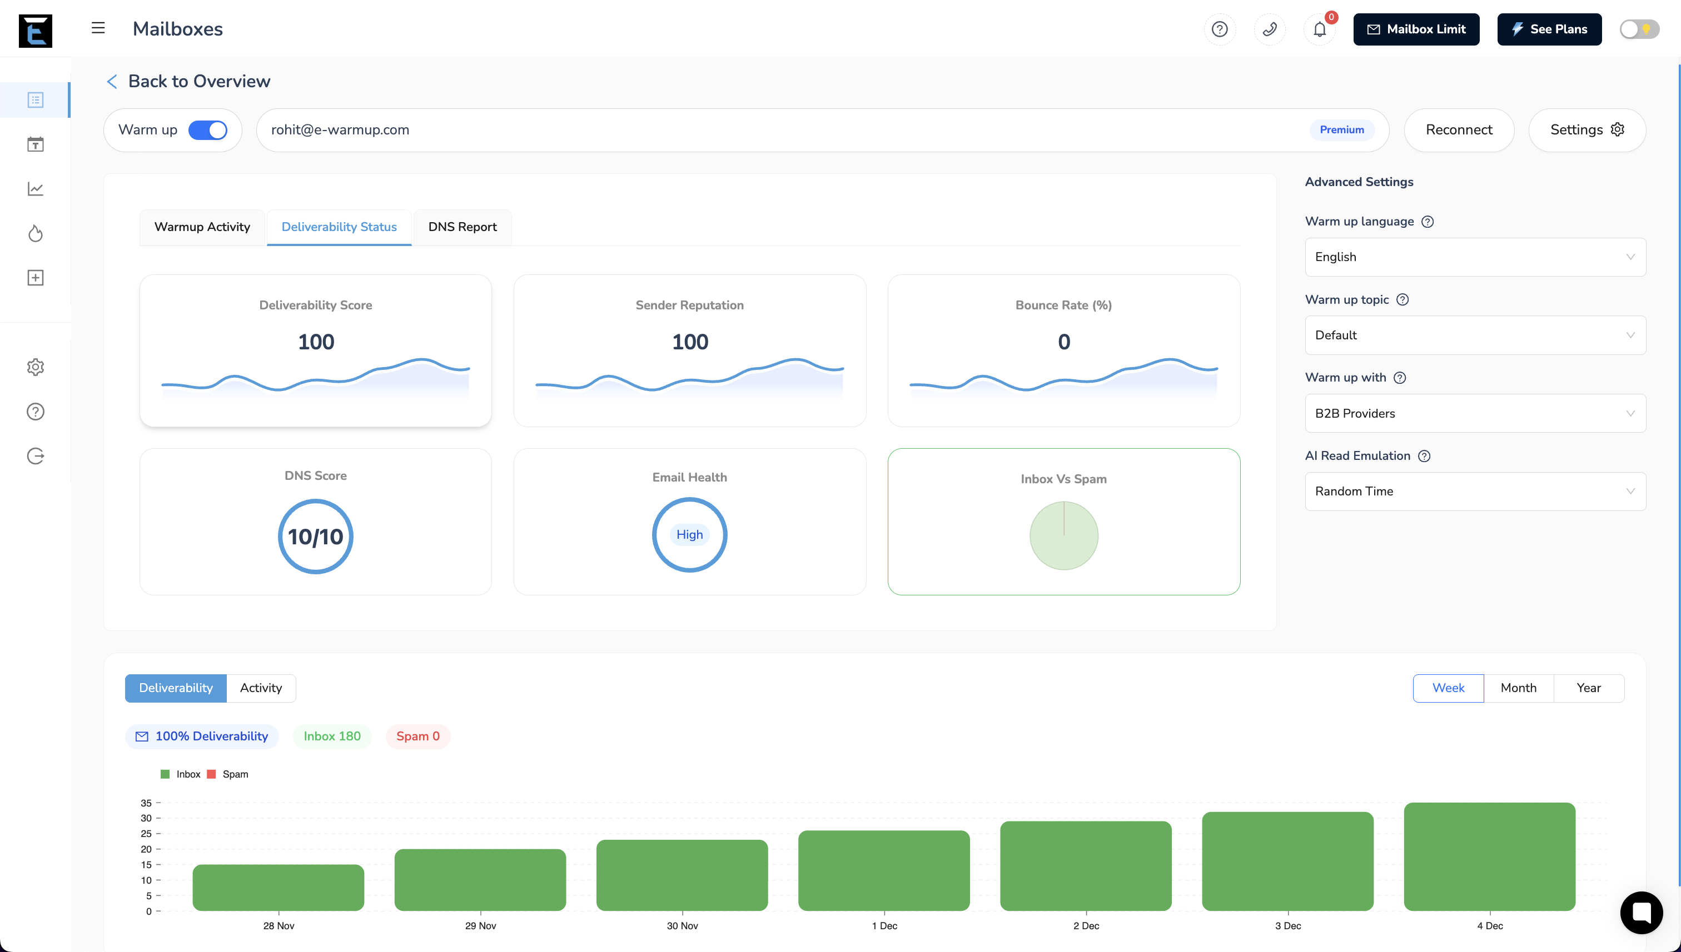Open the flame warmup icon in sidebar
This screenshot has height=952, width=1681.
(x=36, y=233)
